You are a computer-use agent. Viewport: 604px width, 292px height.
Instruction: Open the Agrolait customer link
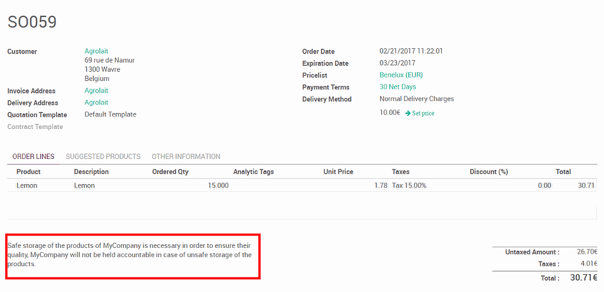(x=96, y=51)
